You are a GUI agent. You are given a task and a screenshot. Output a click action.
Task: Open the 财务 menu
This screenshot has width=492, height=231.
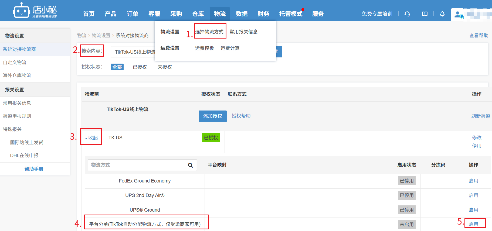click(x=264, y=14)
